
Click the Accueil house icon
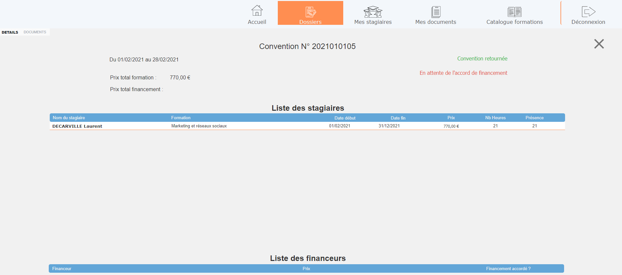click(257, 11)
